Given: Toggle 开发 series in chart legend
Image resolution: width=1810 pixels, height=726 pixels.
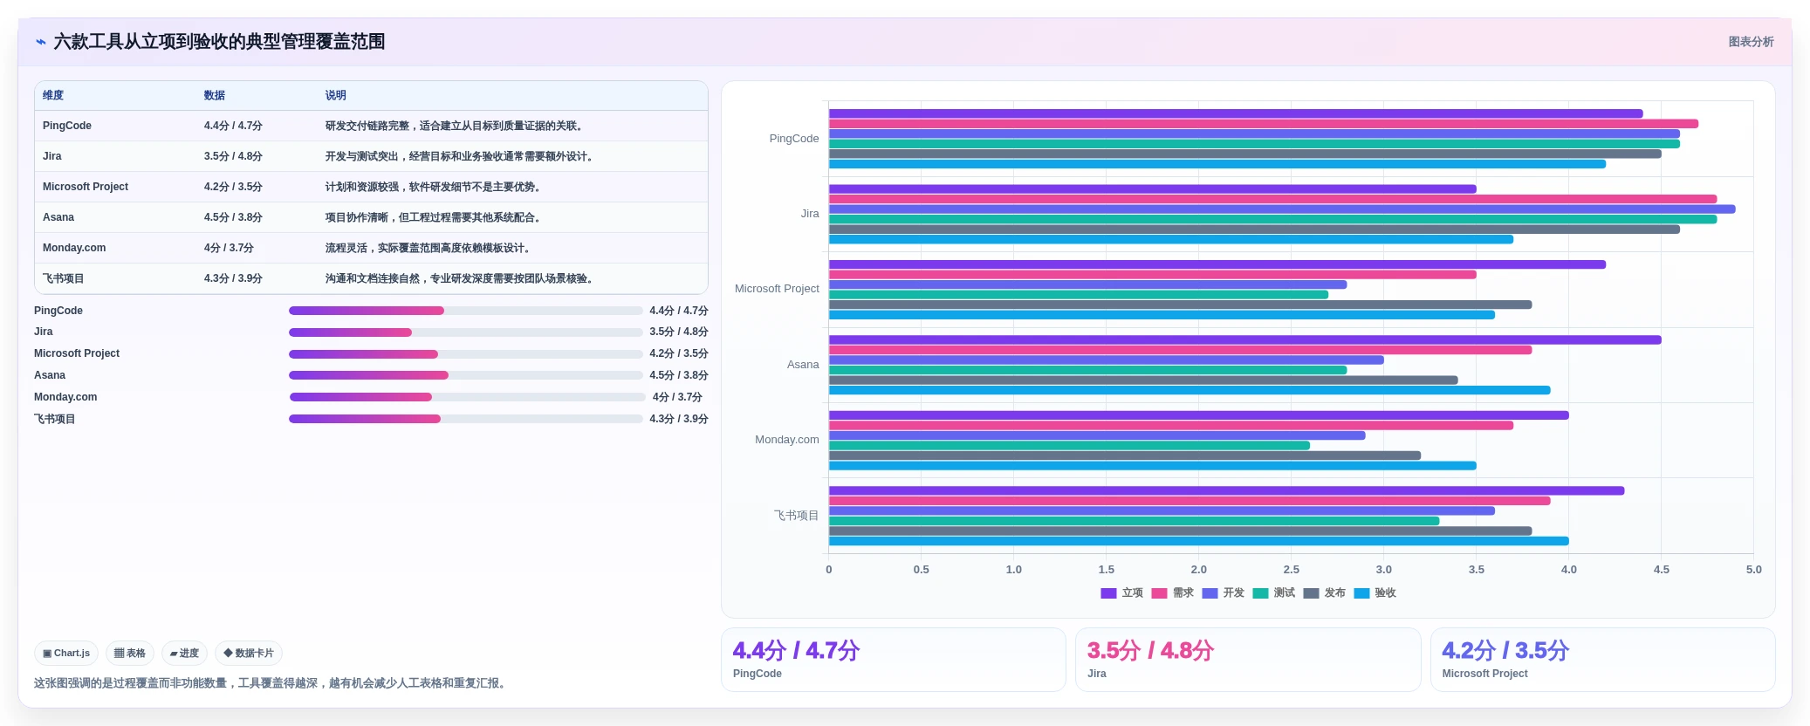Looking at the screenshot, I should pos(1223,593).
